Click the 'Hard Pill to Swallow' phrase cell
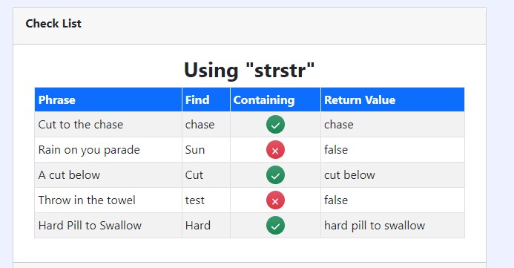 [x=108, y=226]
